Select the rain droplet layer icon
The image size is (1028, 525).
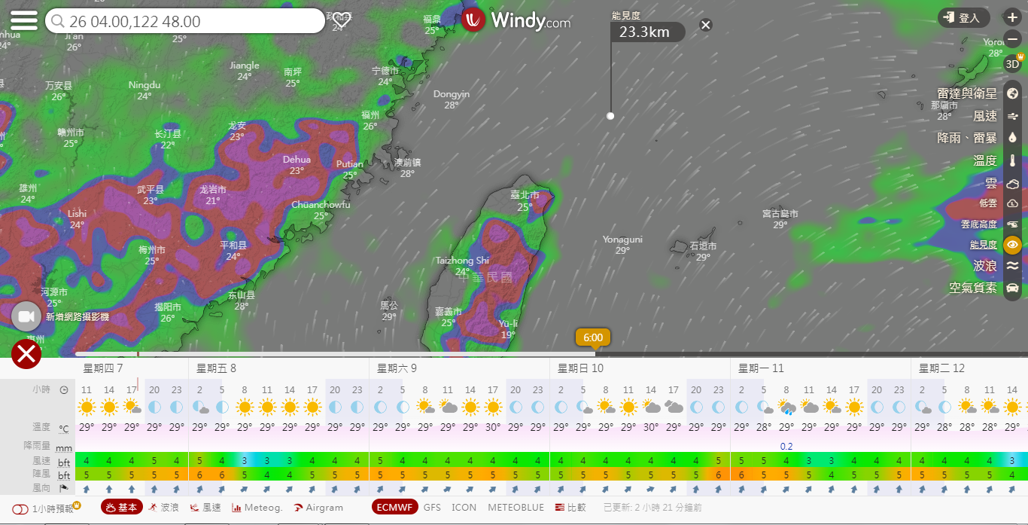(x=1012, y=138)
